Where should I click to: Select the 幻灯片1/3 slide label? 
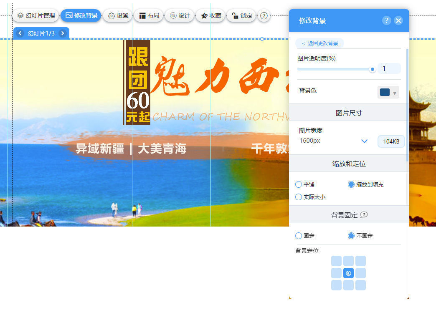tap(41, 33)
